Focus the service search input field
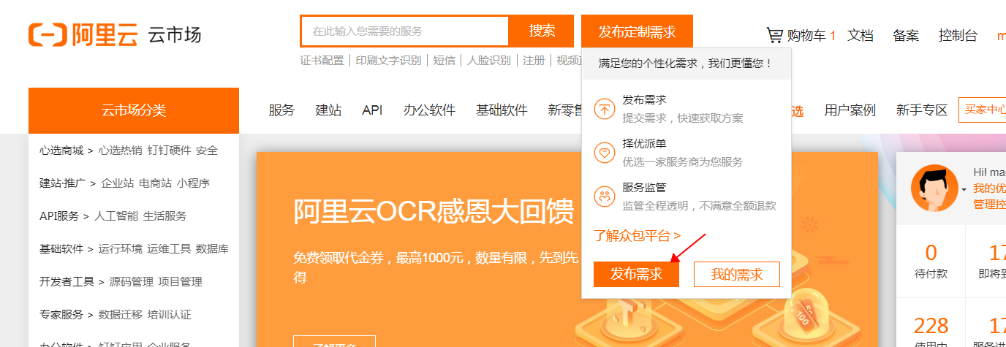This screenshot has height=347, width=1006. (x=404, y=31)
